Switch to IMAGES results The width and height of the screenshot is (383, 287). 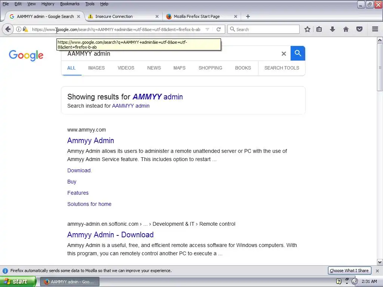click(x=96, y=68)
